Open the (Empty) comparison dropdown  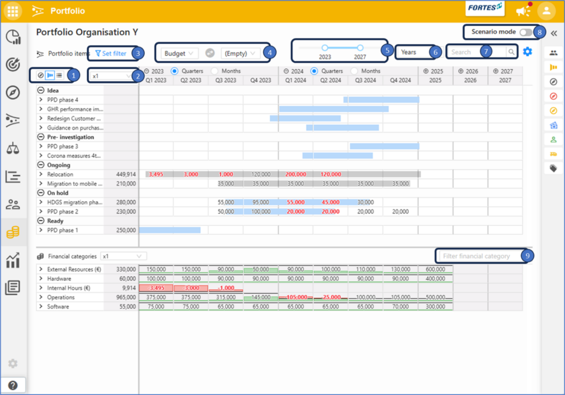tap(240, 54)
